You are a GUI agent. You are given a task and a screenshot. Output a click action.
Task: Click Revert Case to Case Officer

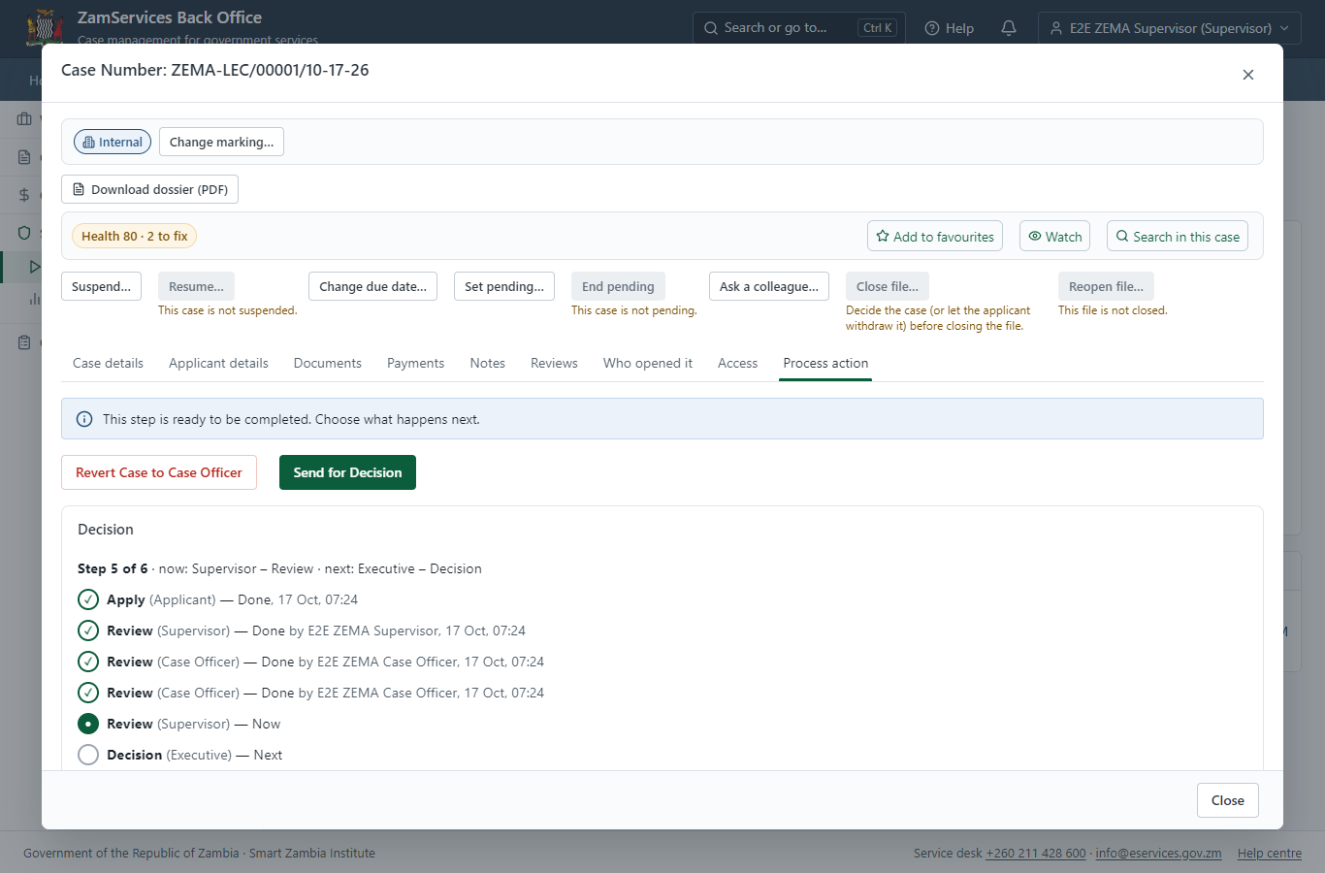(159, 472)
